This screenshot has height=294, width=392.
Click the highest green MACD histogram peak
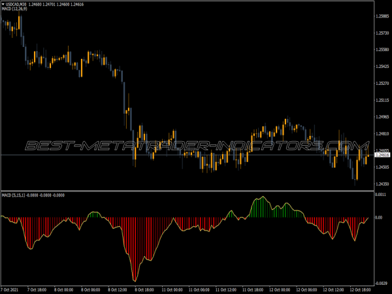(x=263, y=207)
